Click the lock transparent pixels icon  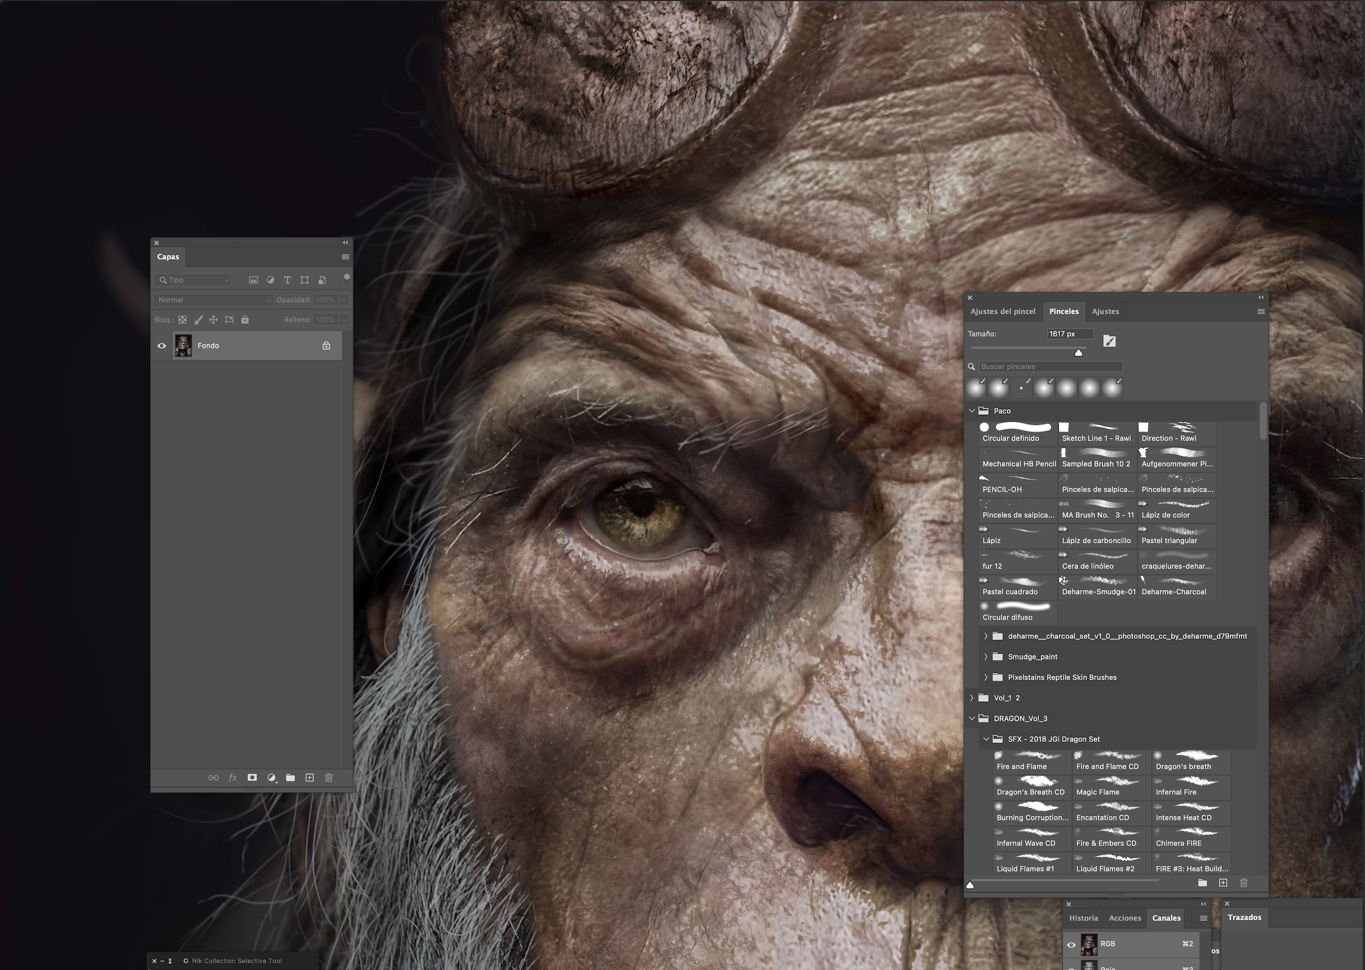coord(183,320)
